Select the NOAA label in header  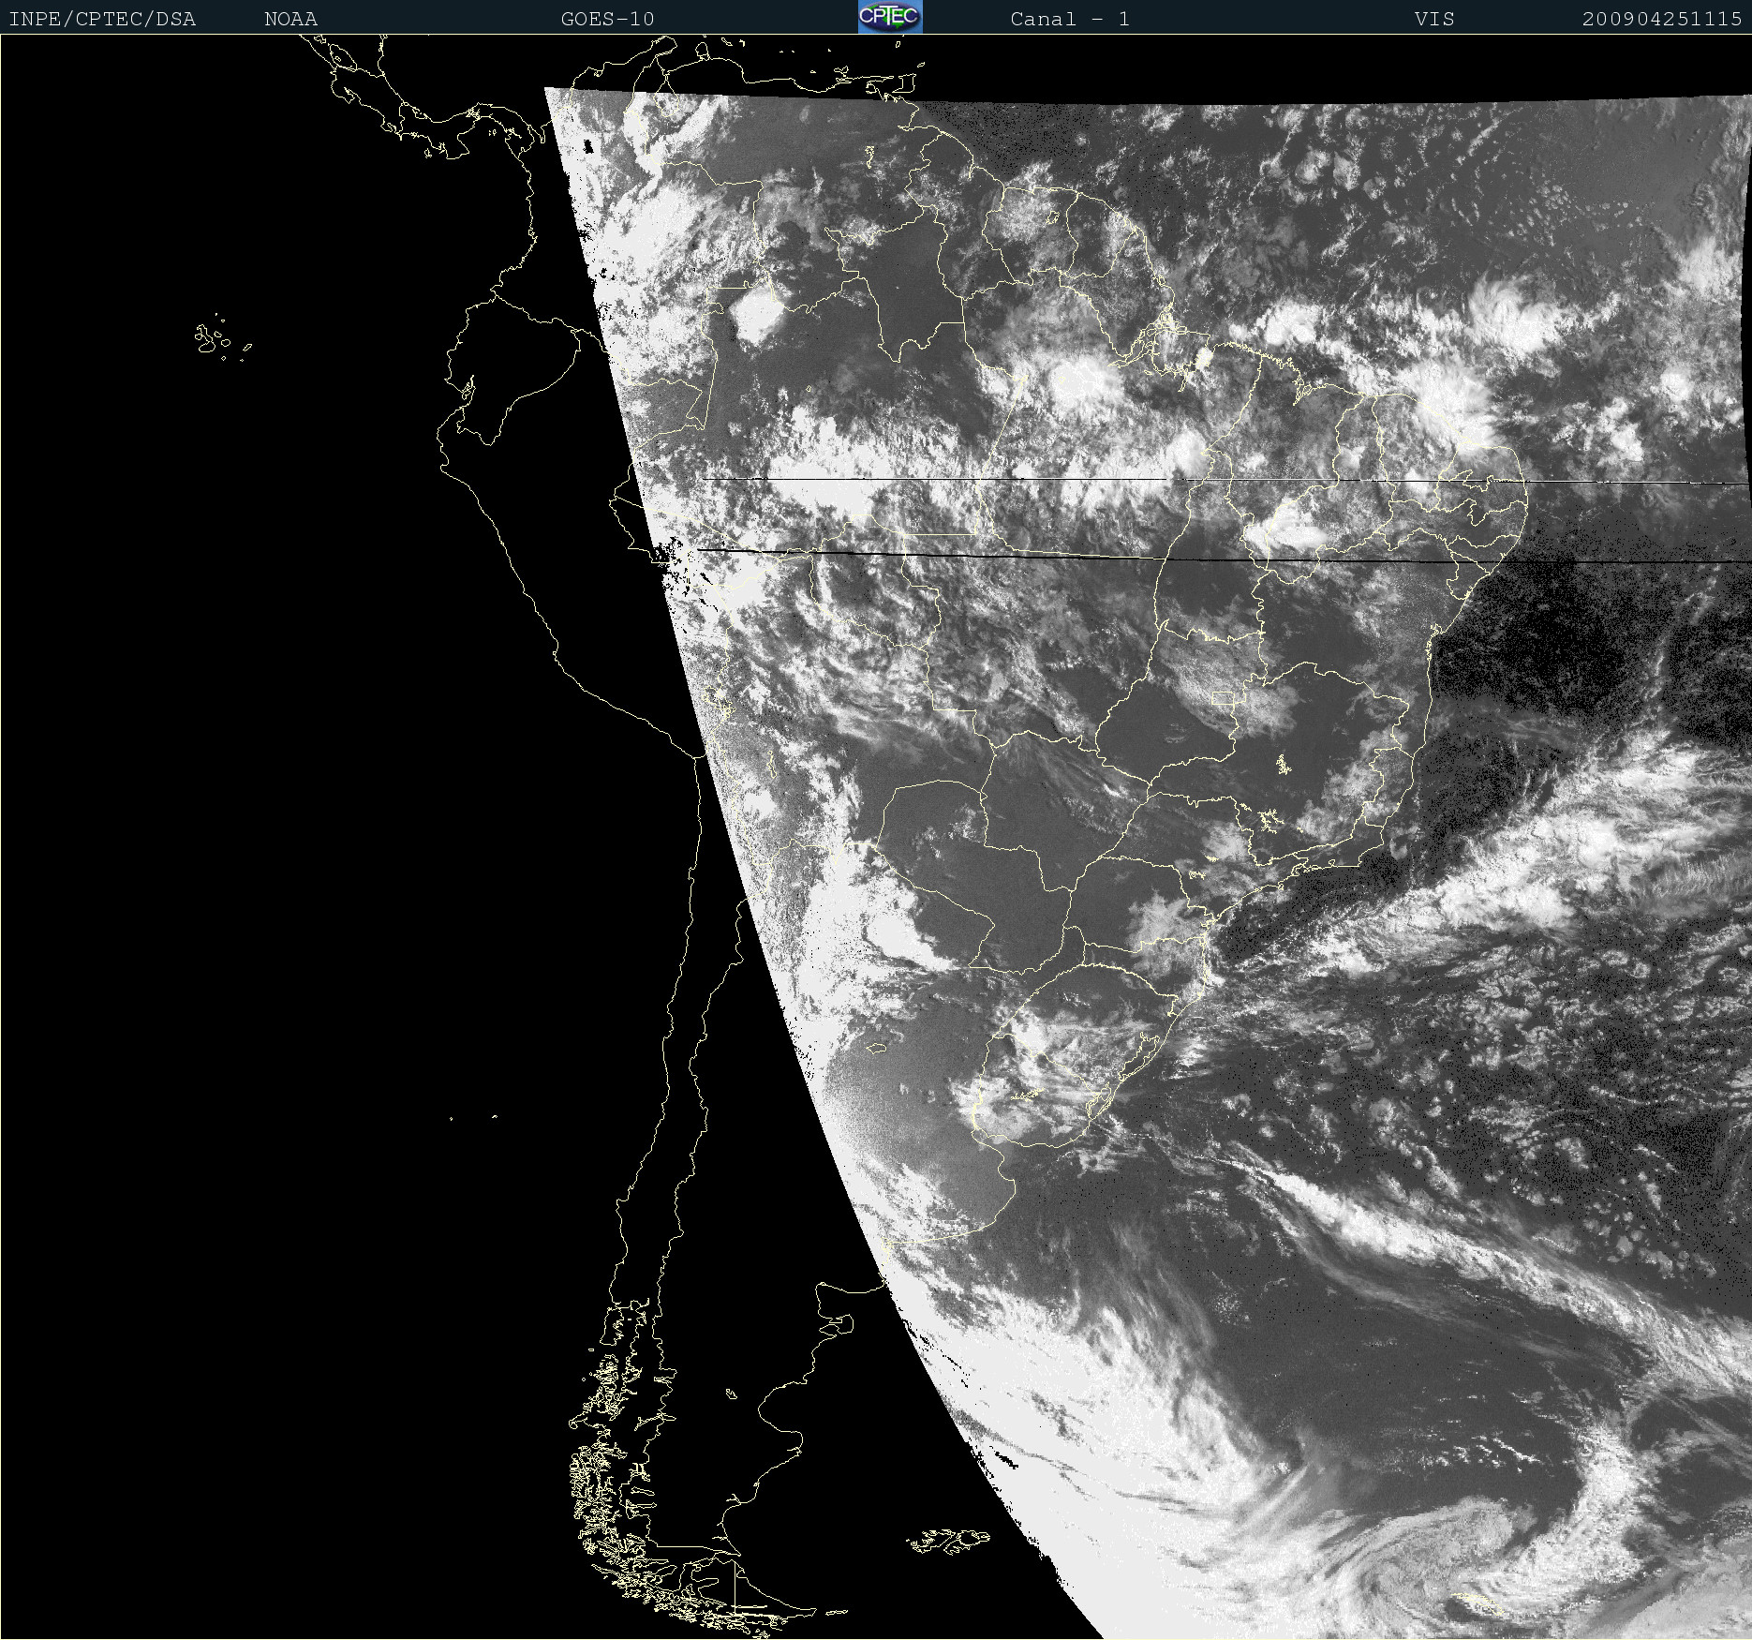(x=290, y=19)
